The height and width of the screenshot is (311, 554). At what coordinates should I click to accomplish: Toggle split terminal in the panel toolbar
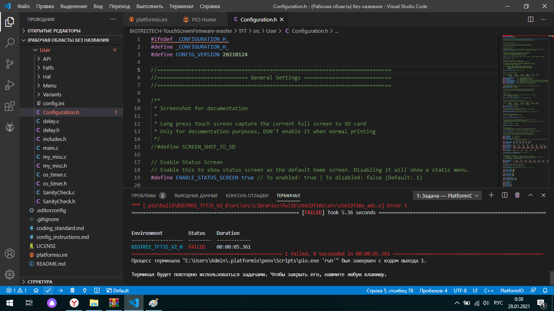coord(505,195)
